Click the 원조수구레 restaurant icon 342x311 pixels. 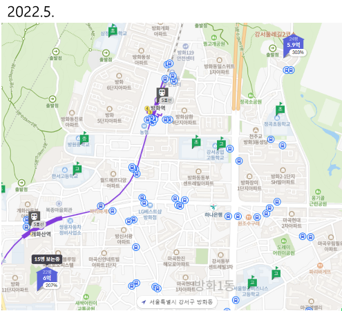[248, 217]
